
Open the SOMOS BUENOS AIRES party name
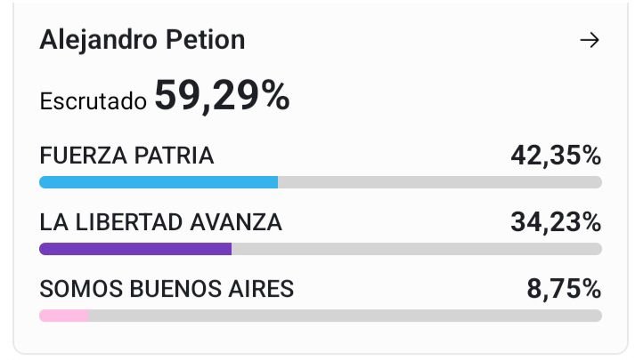click(167, 289)
